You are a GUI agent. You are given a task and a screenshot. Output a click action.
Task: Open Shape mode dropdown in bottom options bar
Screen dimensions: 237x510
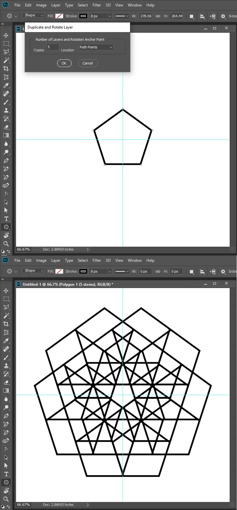[33, 271]
